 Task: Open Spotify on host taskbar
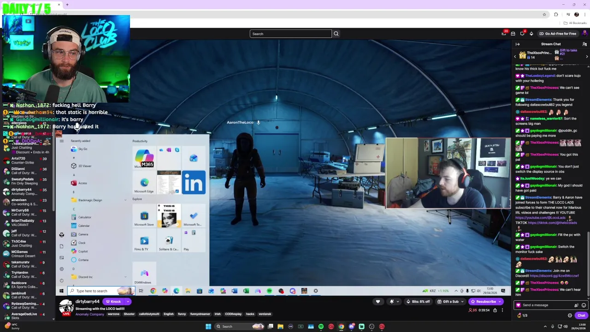[321, 326]
